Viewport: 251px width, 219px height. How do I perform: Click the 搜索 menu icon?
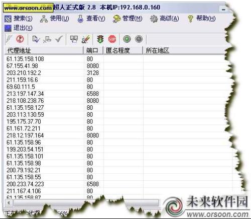tap(8, 19)
